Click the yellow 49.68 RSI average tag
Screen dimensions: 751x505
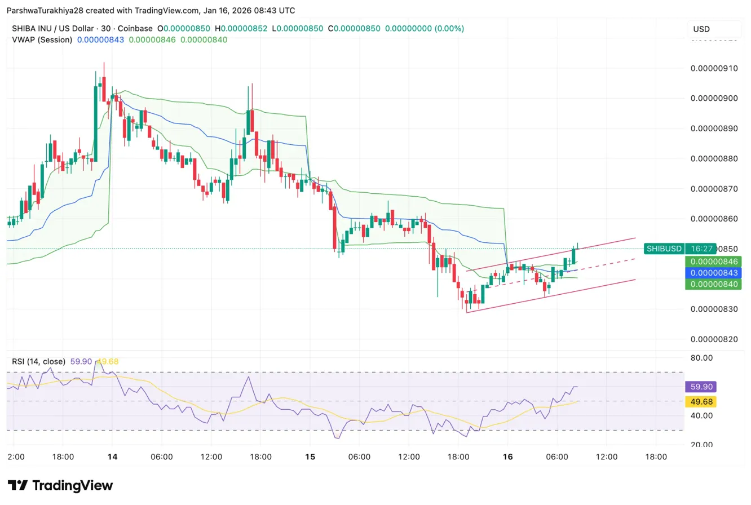700,401
